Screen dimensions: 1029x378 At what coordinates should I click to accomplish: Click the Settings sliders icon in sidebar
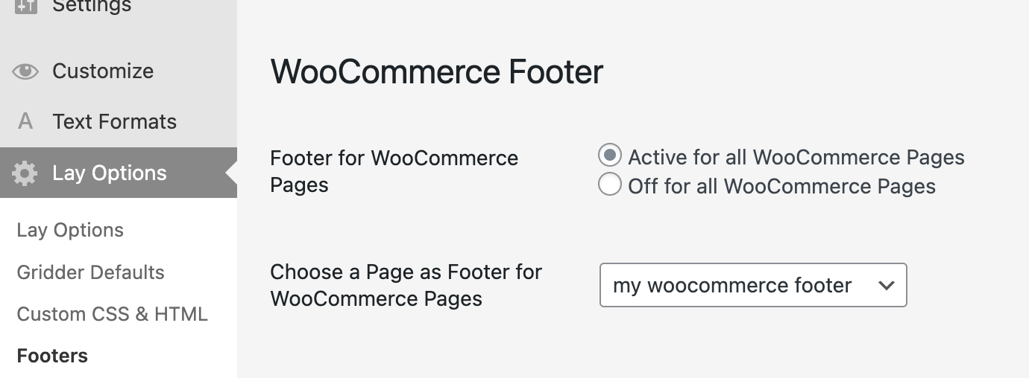pos(25,6)
